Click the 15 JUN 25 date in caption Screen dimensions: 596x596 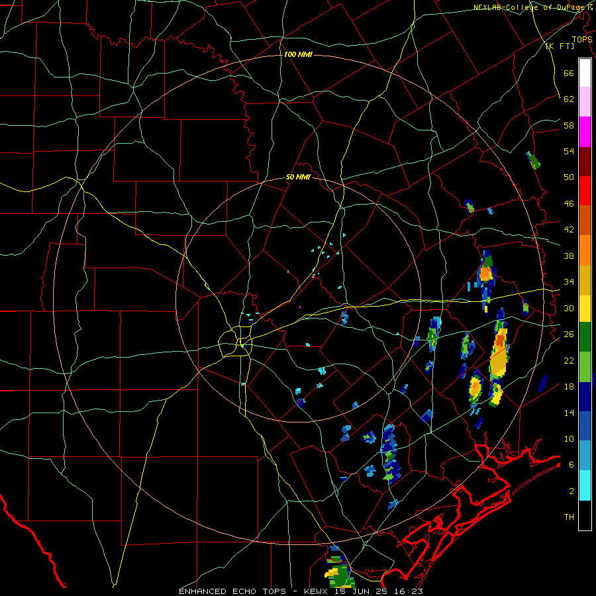360,591
